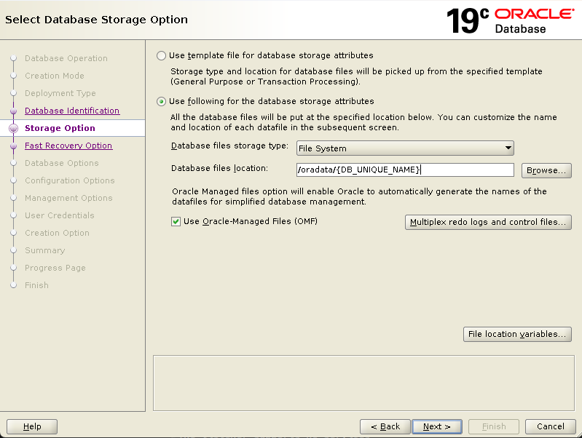Screen dimensions: 582x438
Task: Open Multiplex redo logs and control files
Action: point(488,222)
